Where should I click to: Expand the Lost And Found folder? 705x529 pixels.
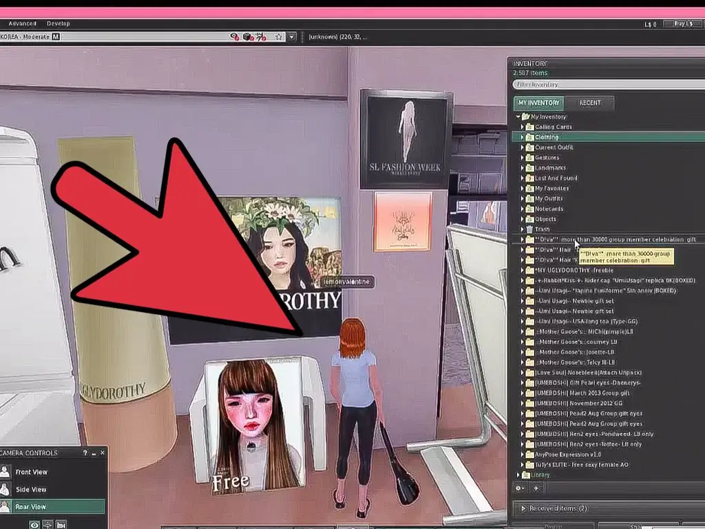pyautogui.click(x=523, y=178)
